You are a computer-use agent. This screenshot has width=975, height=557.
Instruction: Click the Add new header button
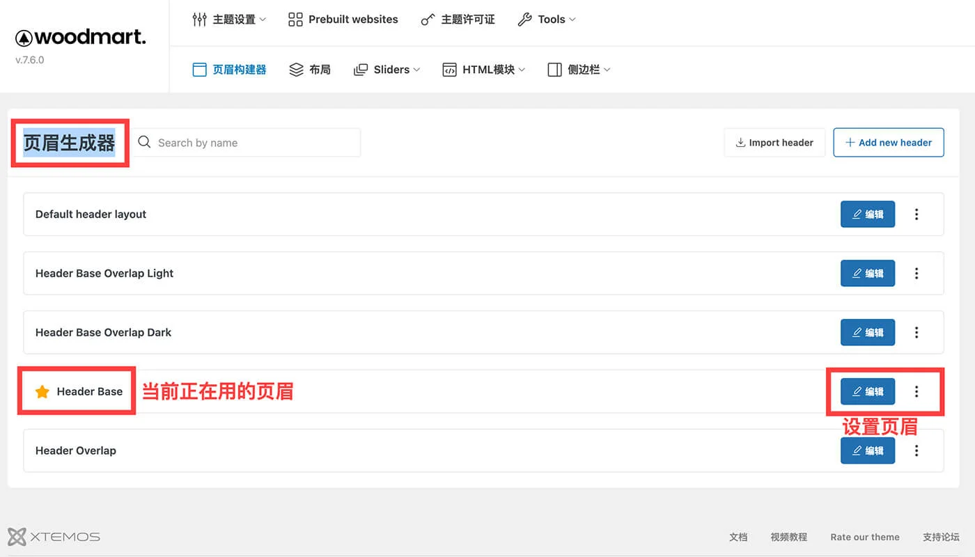(888, 142)
